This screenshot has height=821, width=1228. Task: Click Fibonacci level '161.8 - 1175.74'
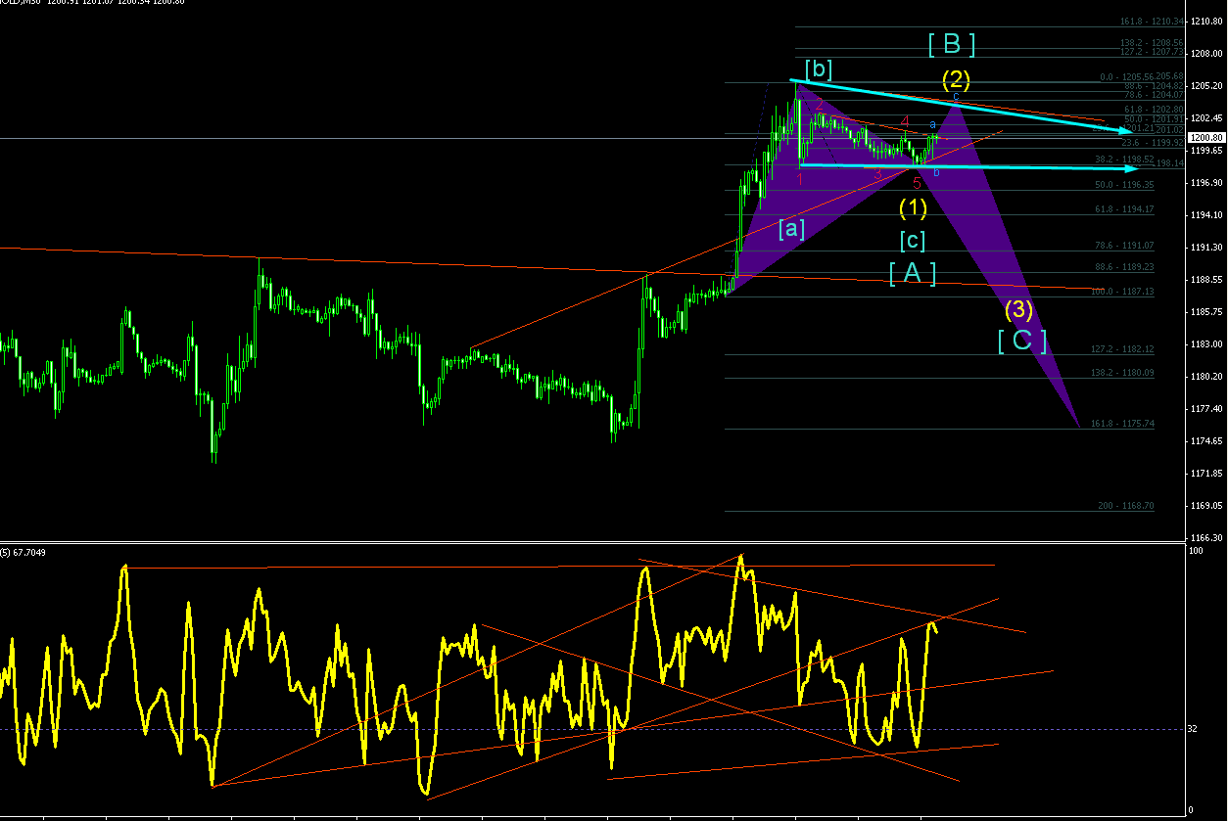click(x=1122, y=424)
